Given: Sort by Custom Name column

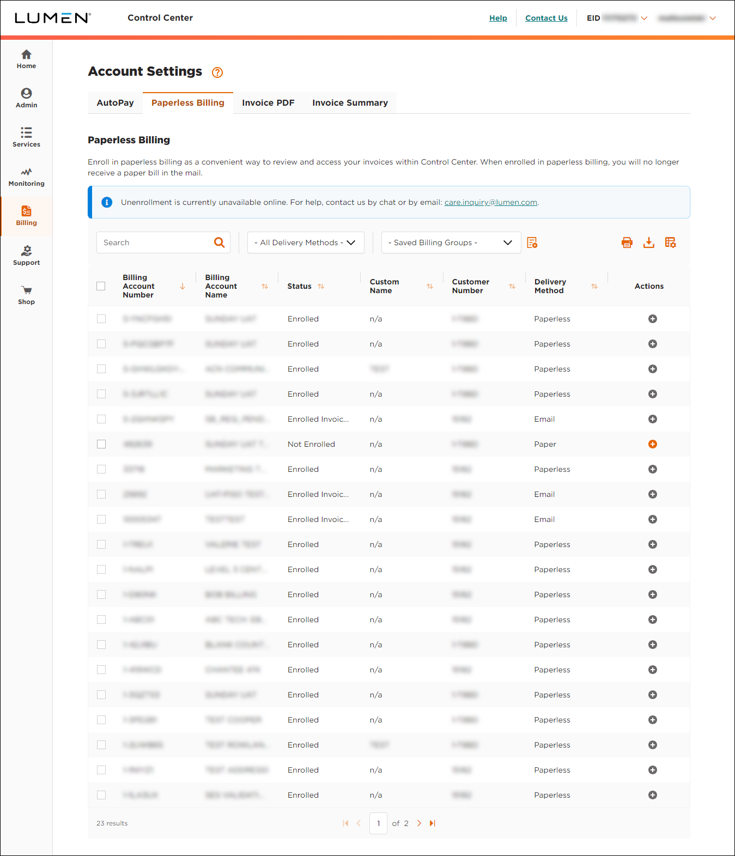Looking at the screenshot, I should click(x=430, y=286).
